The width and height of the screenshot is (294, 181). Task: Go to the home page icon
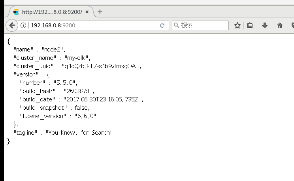(280, 25)
